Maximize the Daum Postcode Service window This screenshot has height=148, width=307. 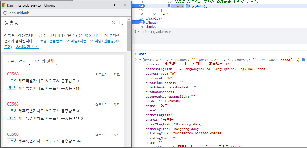(x=113, y=5)
